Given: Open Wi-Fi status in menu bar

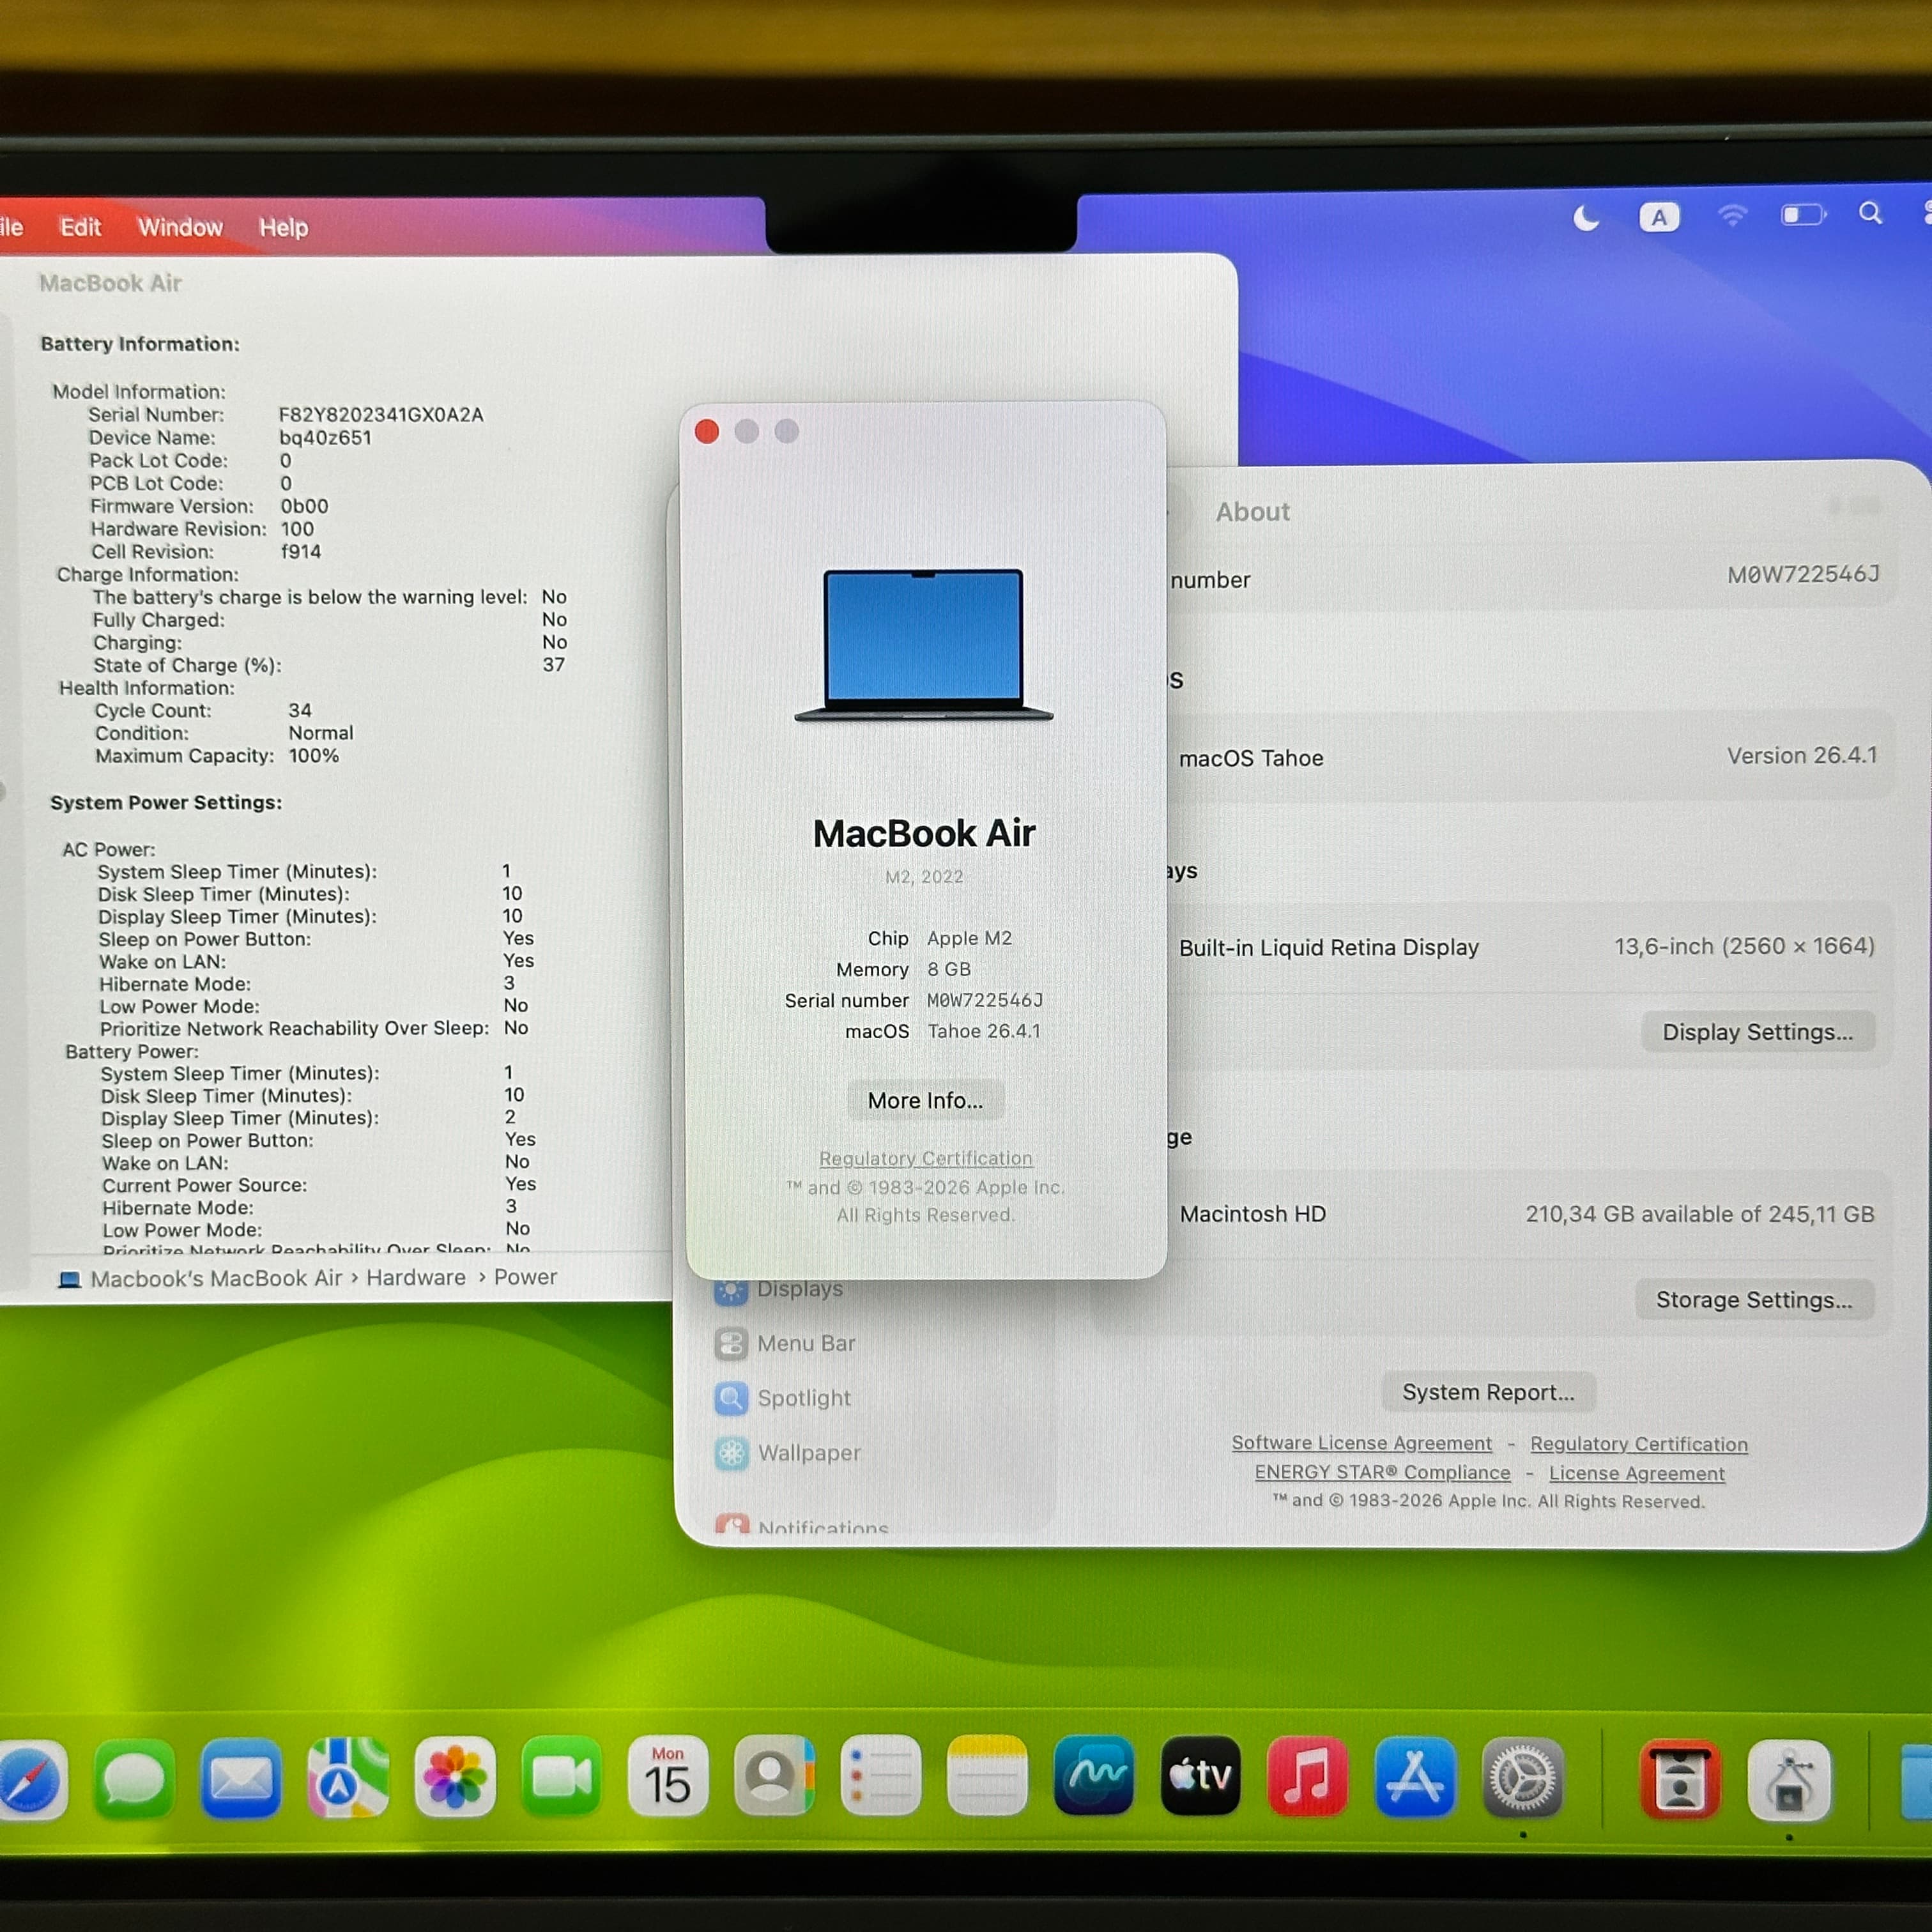Looking at the screenshot, I should point(1732,215).
